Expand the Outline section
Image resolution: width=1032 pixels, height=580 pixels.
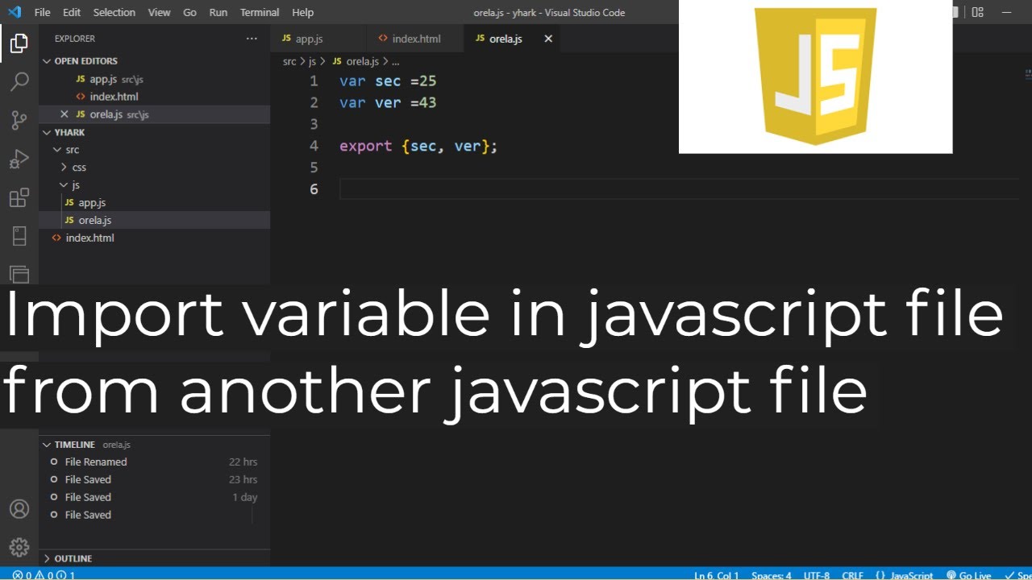[x=155, y=558]
